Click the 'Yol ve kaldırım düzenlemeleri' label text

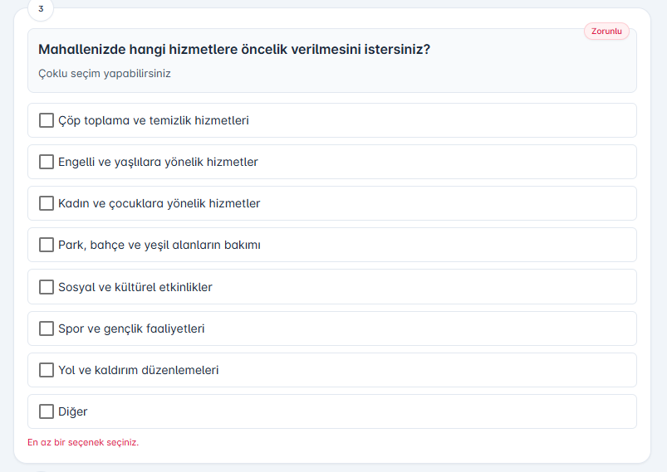[138, 370]
